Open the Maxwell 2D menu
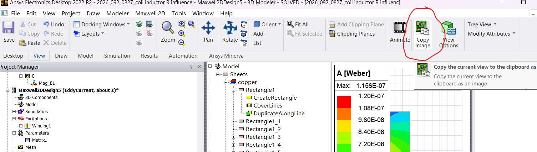 [150, 13]
